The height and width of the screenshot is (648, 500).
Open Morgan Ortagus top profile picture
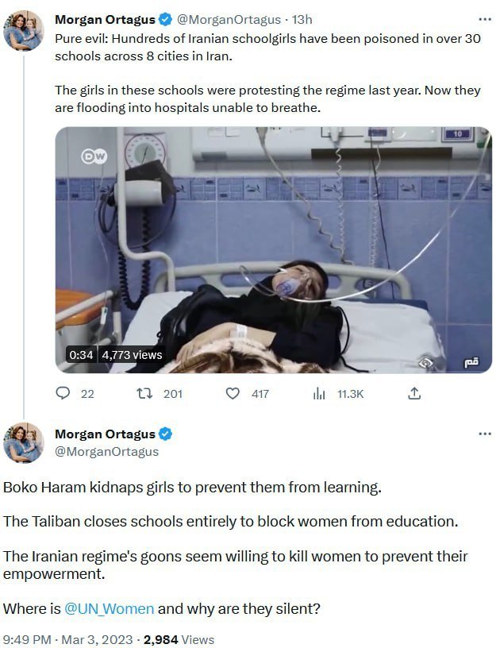24,30
